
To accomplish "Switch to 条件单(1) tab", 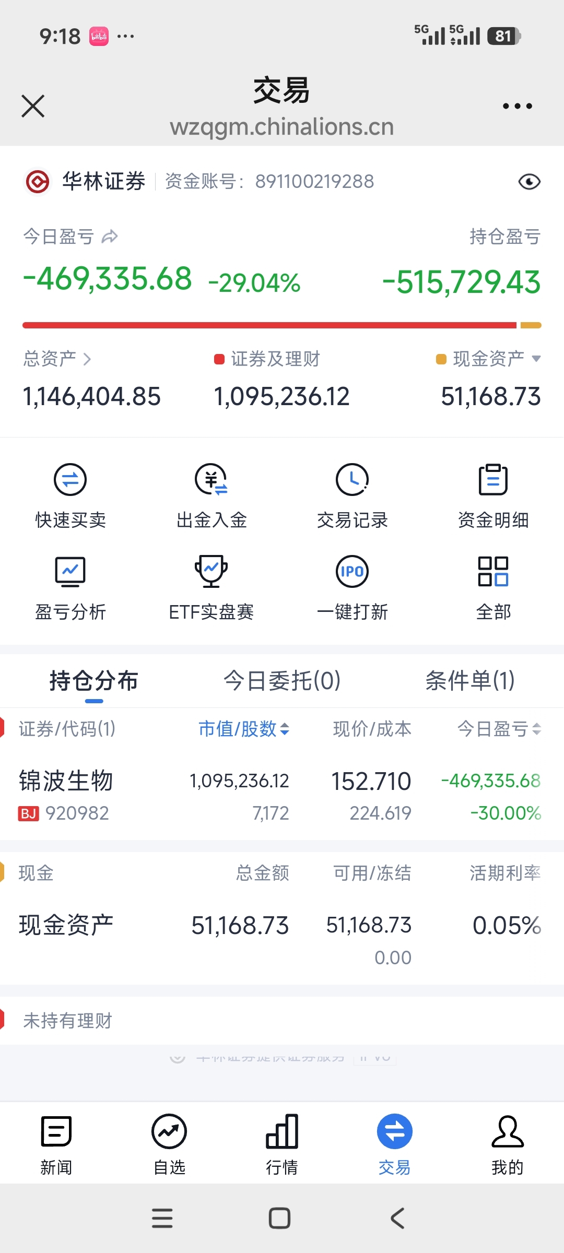I will pyautogui.click(x=470, y=681).
